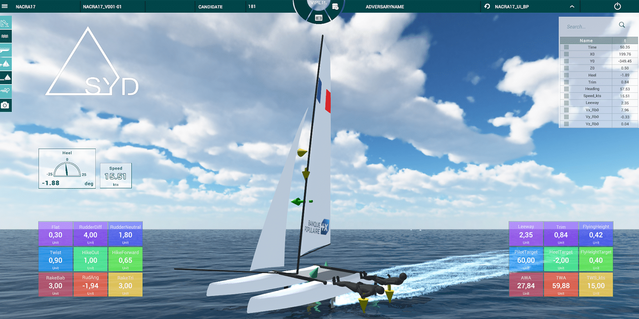
Task: Click the refresh icon beside NACRA17_UI_BP
Action: [x=487, y=7]
